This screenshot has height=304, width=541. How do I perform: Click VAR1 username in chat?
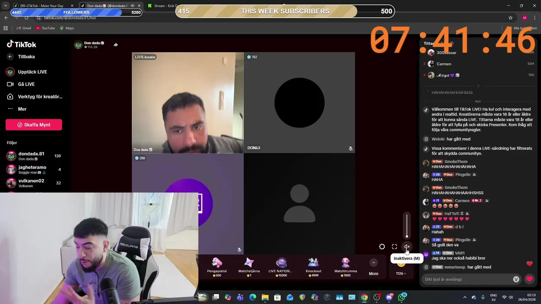tap(460, 253)
